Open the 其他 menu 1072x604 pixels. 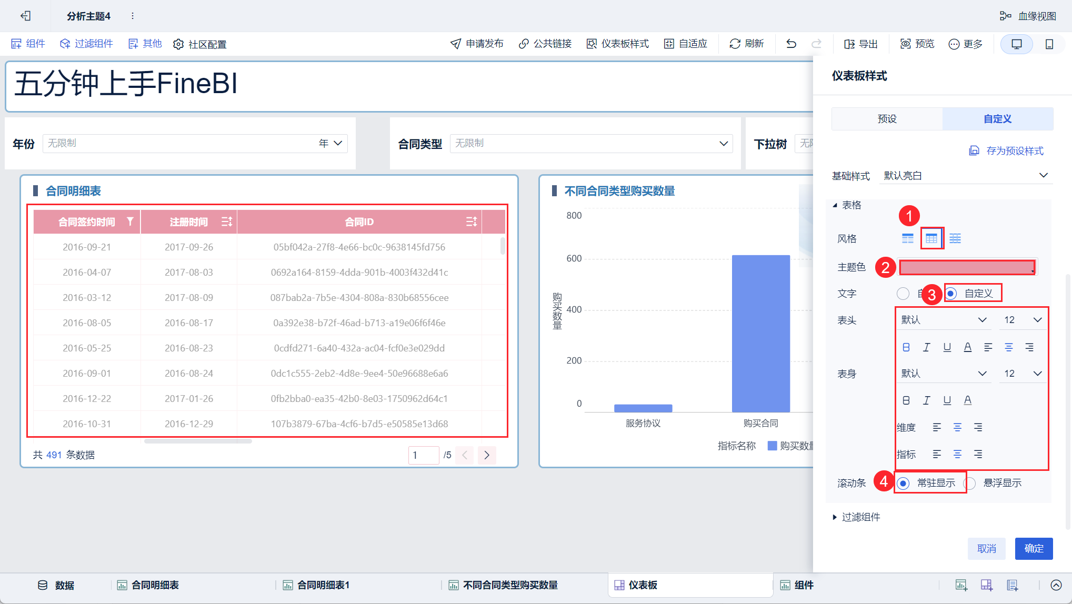(145, 44)
